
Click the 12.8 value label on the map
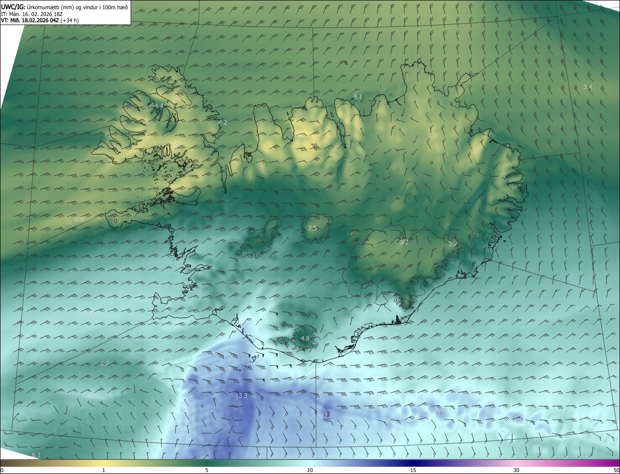(327, 416)
